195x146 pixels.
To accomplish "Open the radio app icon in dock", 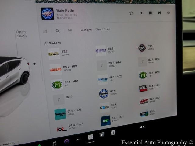I will point(90,137).
